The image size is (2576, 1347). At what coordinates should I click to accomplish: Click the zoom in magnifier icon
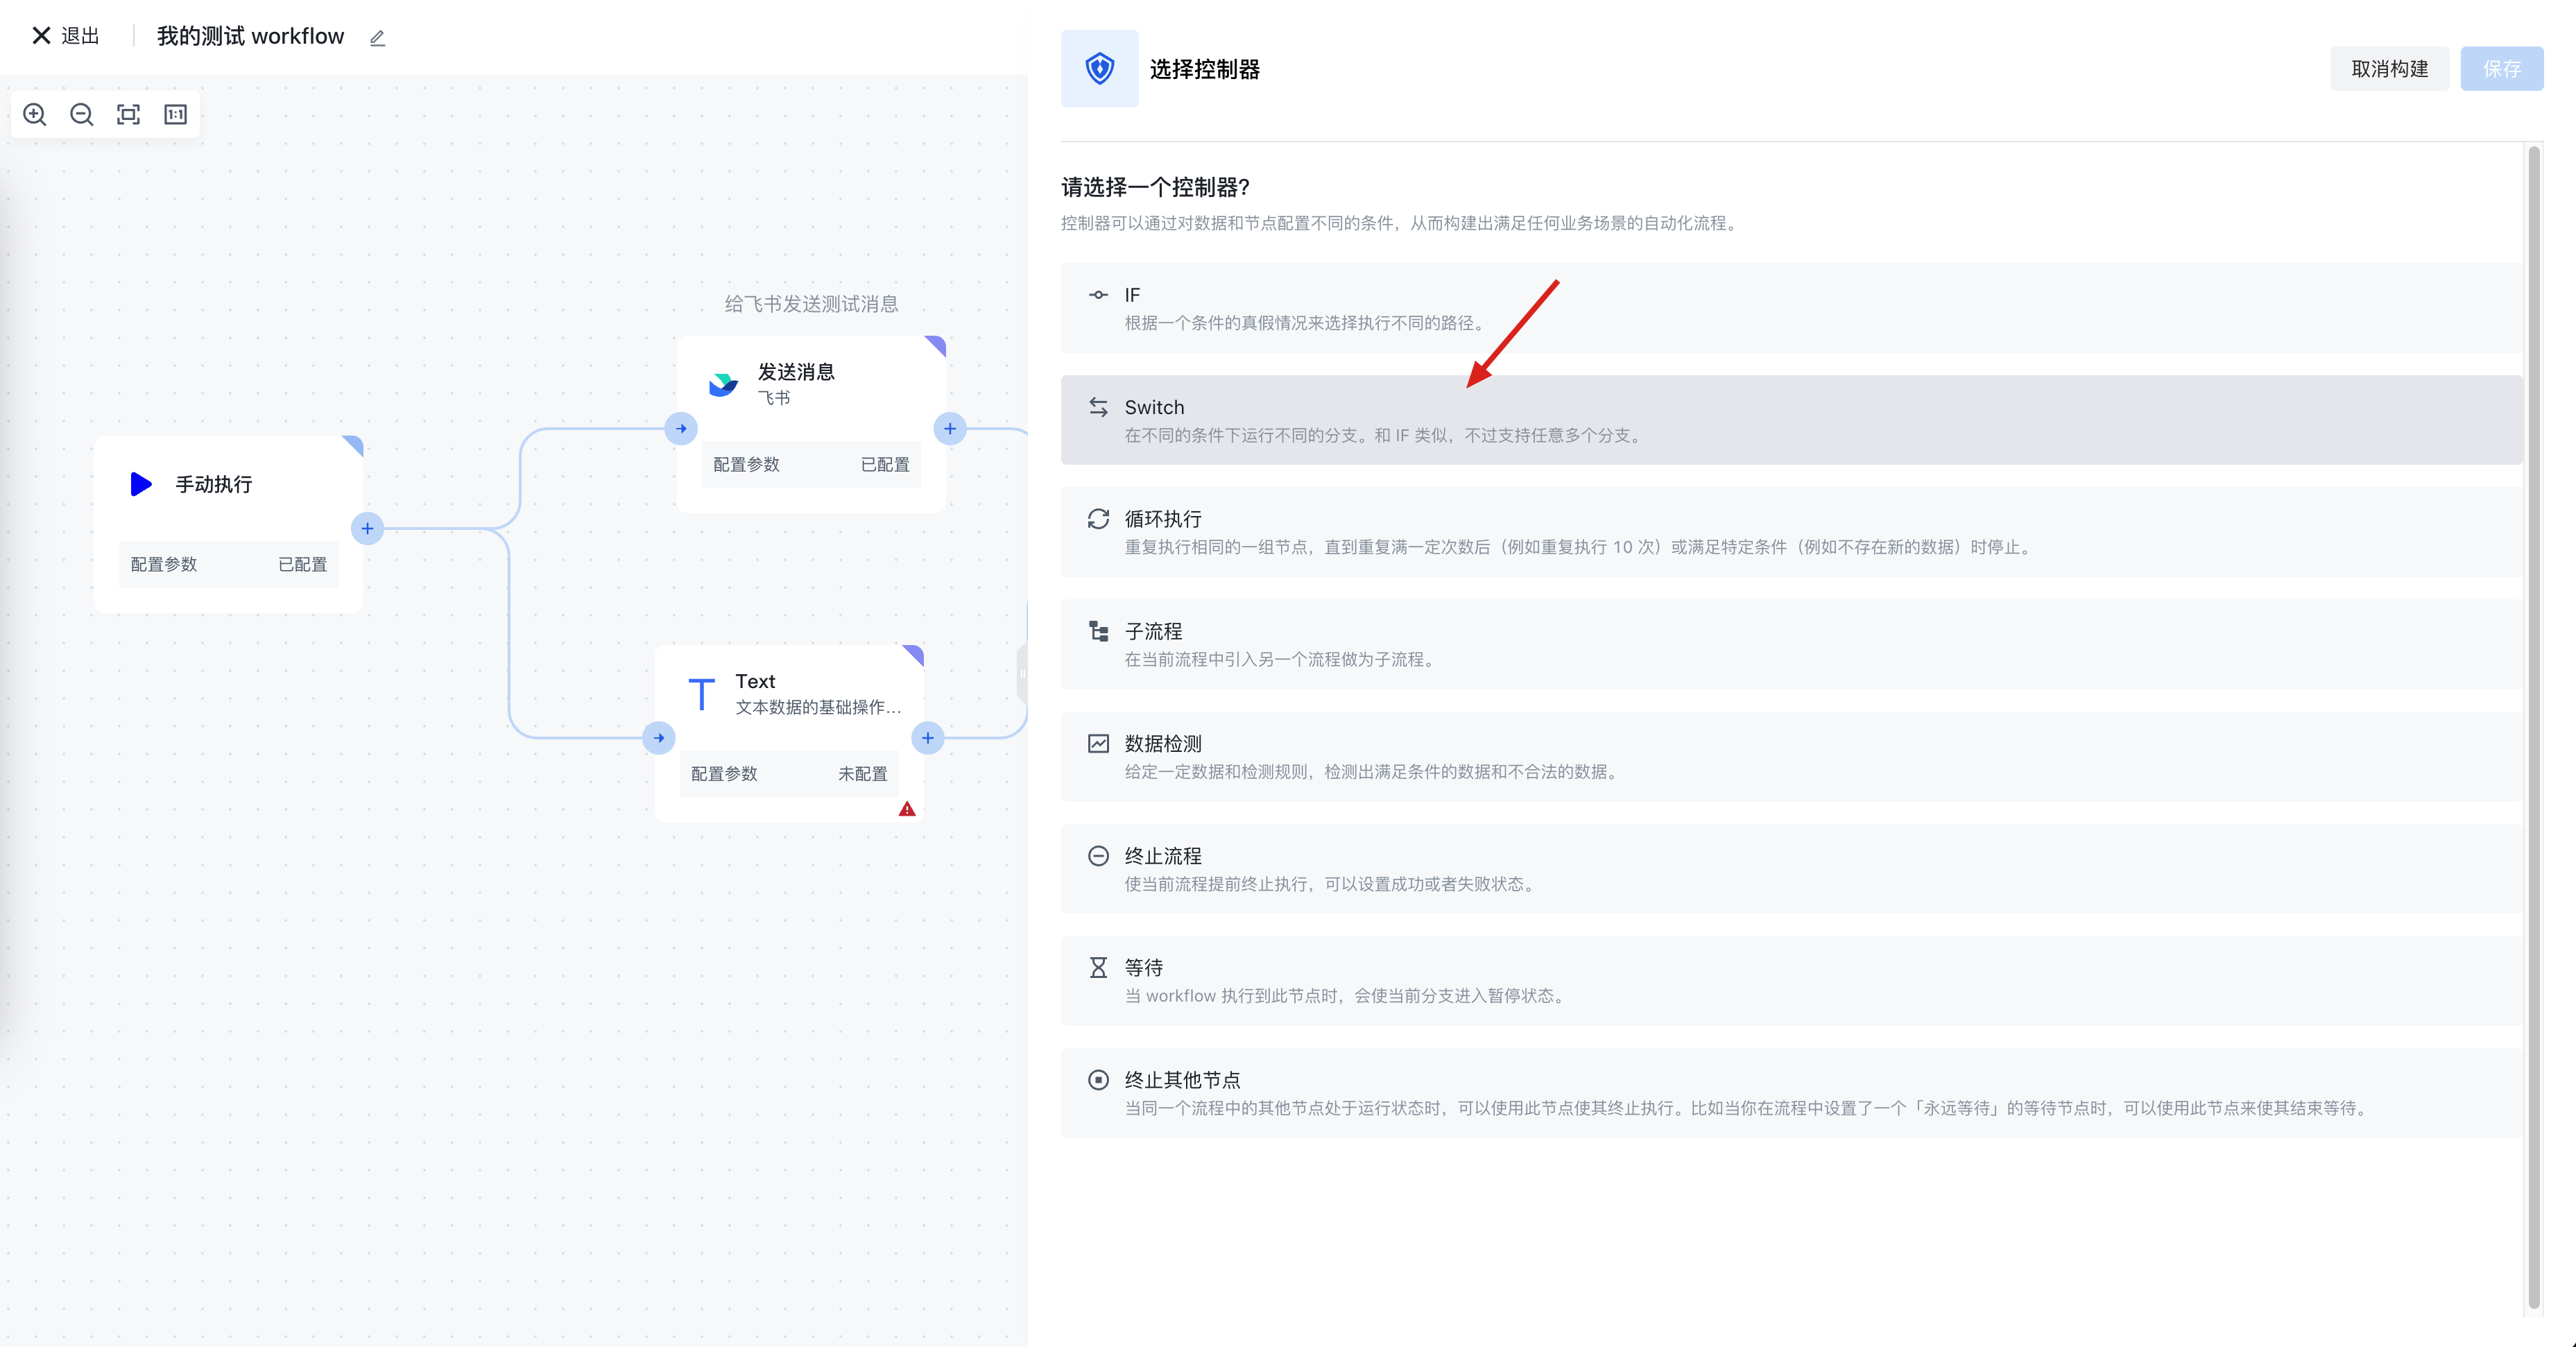pos(35,114)
